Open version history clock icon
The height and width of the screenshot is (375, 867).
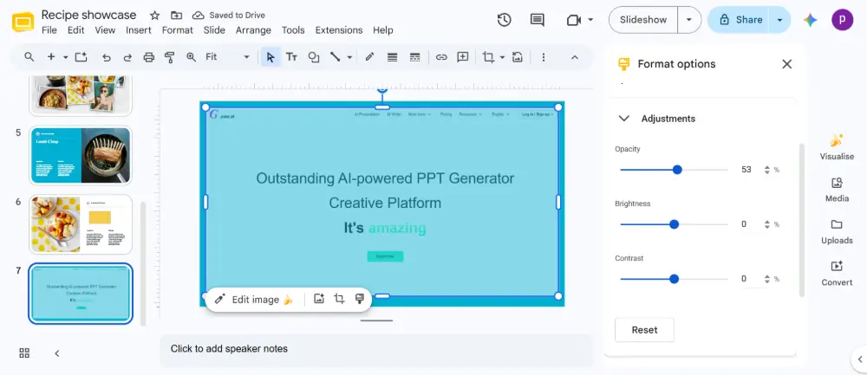tap(504, 20)
